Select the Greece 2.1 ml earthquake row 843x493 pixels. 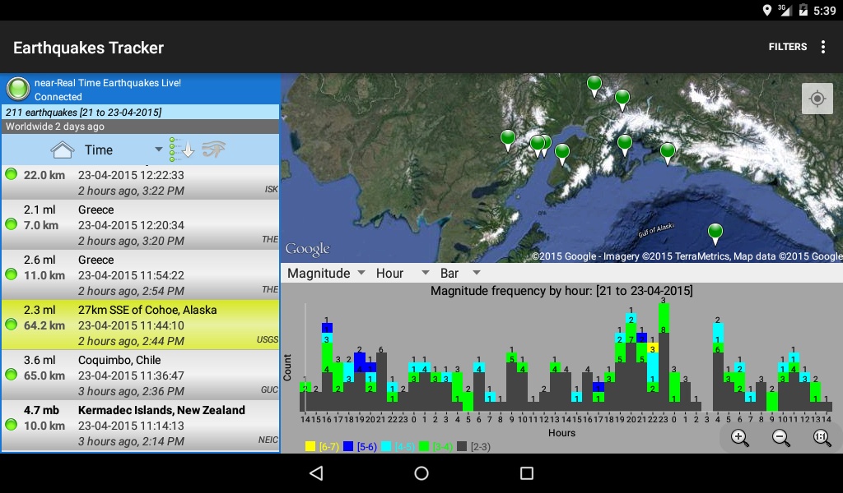[x=140, y=225]
